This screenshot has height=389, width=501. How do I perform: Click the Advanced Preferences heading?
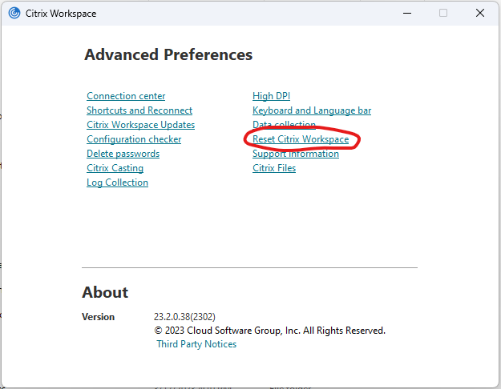click(168, 55)
